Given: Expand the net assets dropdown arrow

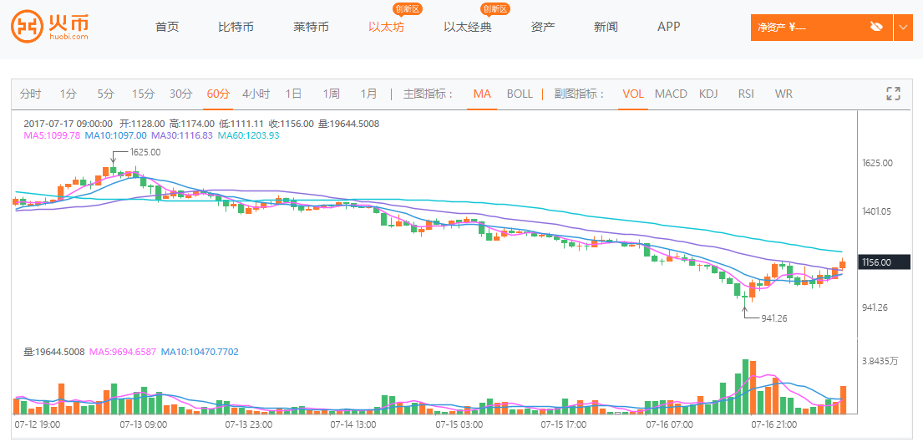Looking at the screenshot, I should click(x=903, y=27).
